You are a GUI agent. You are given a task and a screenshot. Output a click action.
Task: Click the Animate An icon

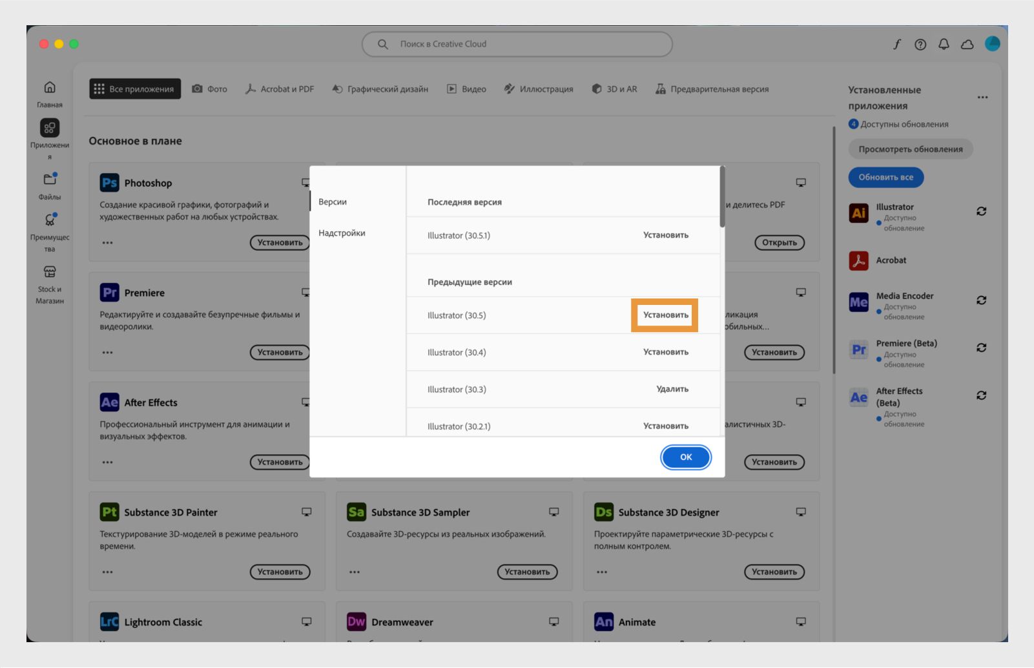coord(604,622)
